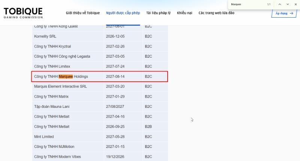Click date 2027-05-28 for Mint Limited
This screenshot has height=161, width=300.
[x=115, y=137]
